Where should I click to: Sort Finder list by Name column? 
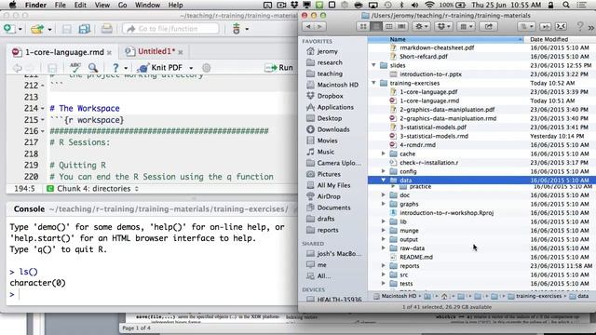pos(445,39)
